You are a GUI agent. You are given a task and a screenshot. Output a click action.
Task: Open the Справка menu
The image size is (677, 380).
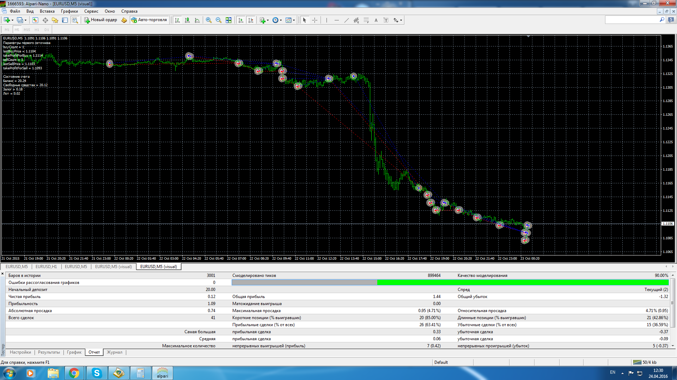click(129, 11)
